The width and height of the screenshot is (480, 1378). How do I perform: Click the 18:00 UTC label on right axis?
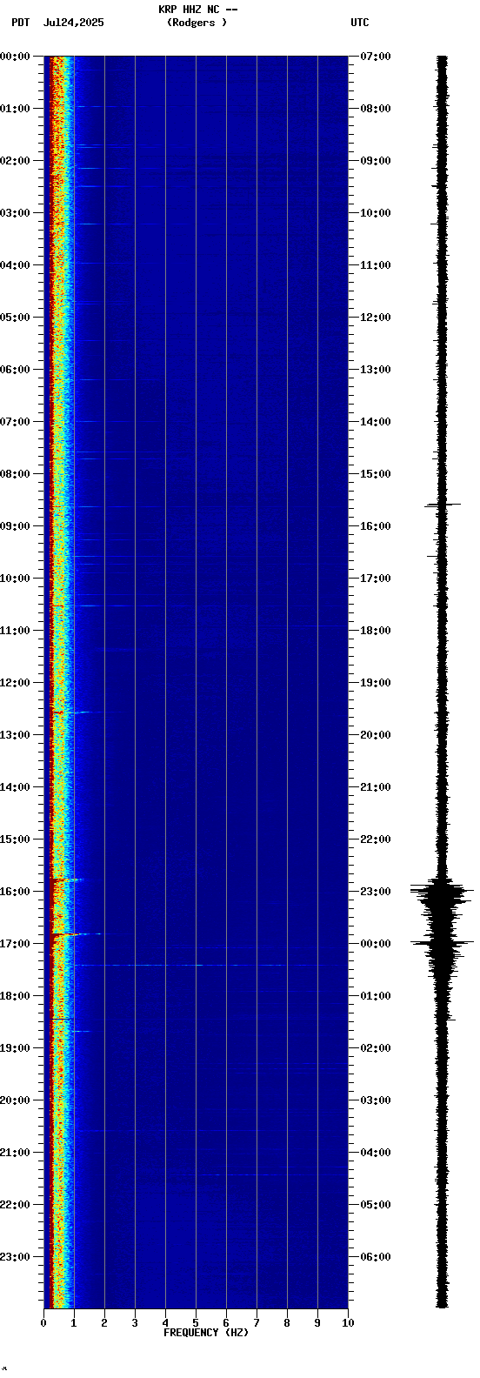(376, 631)
